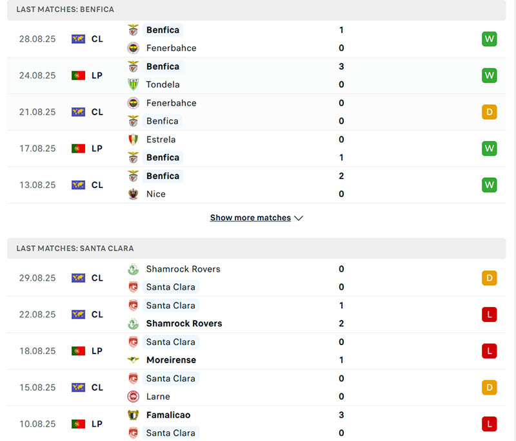This screenshot has height=441, width=516.
Task: Click LP league label on 18.08.25
Action: click(97, 351)
